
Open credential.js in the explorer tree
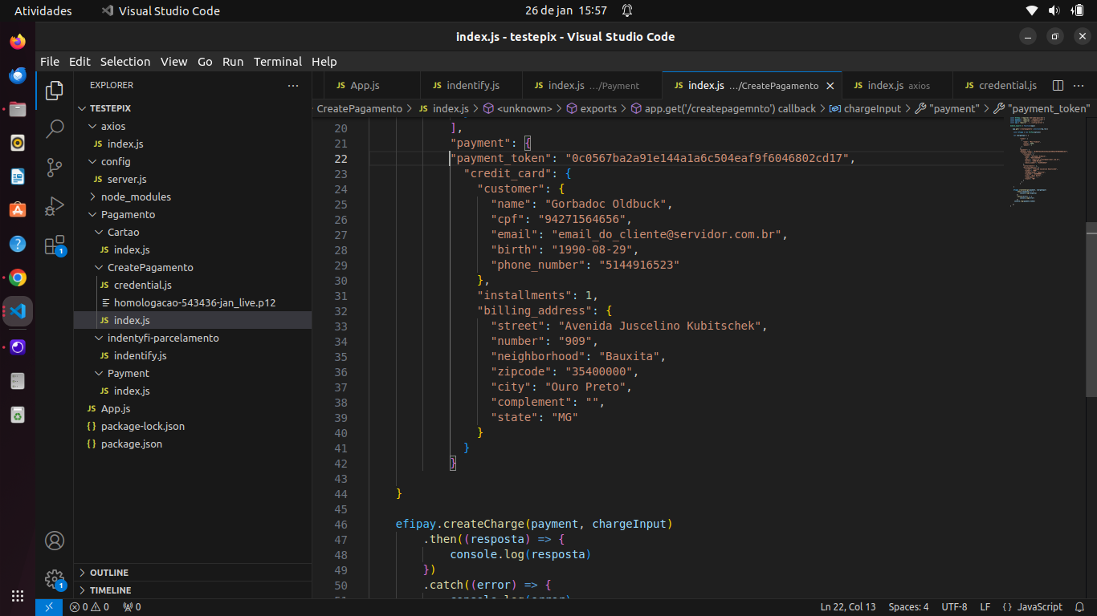pyautogui.click(x=193, y=285)
